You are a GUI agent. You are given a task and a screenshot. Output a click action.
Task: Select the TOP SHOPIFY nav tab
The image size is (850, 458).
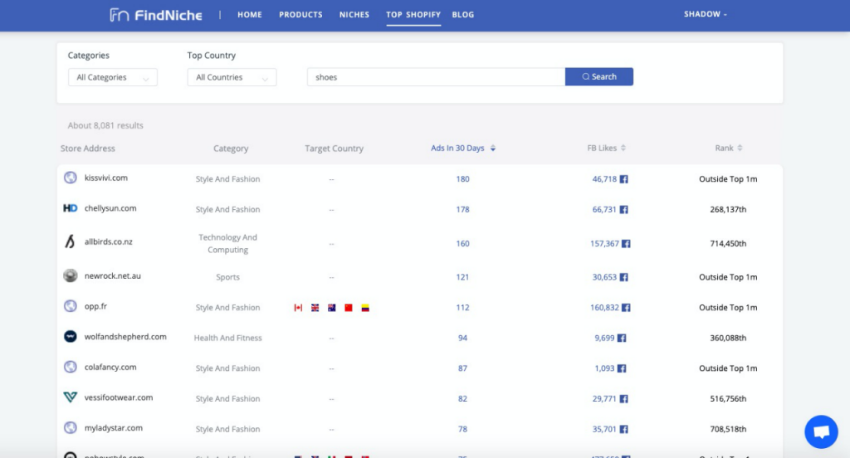413,15
